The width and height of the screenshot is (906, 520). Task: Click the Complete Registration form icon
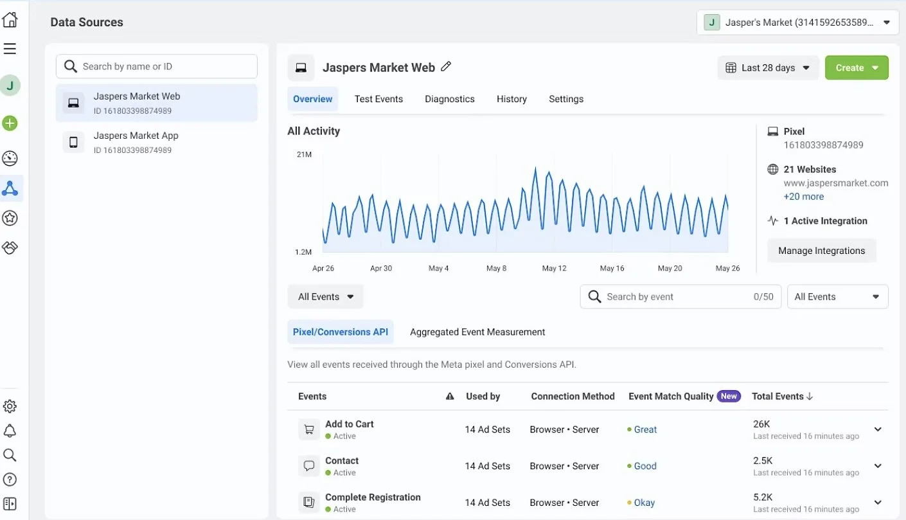point(309,503)
